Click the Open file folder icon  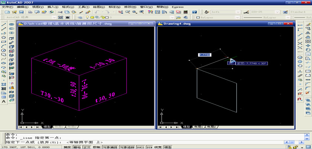[x=14, y=12]
